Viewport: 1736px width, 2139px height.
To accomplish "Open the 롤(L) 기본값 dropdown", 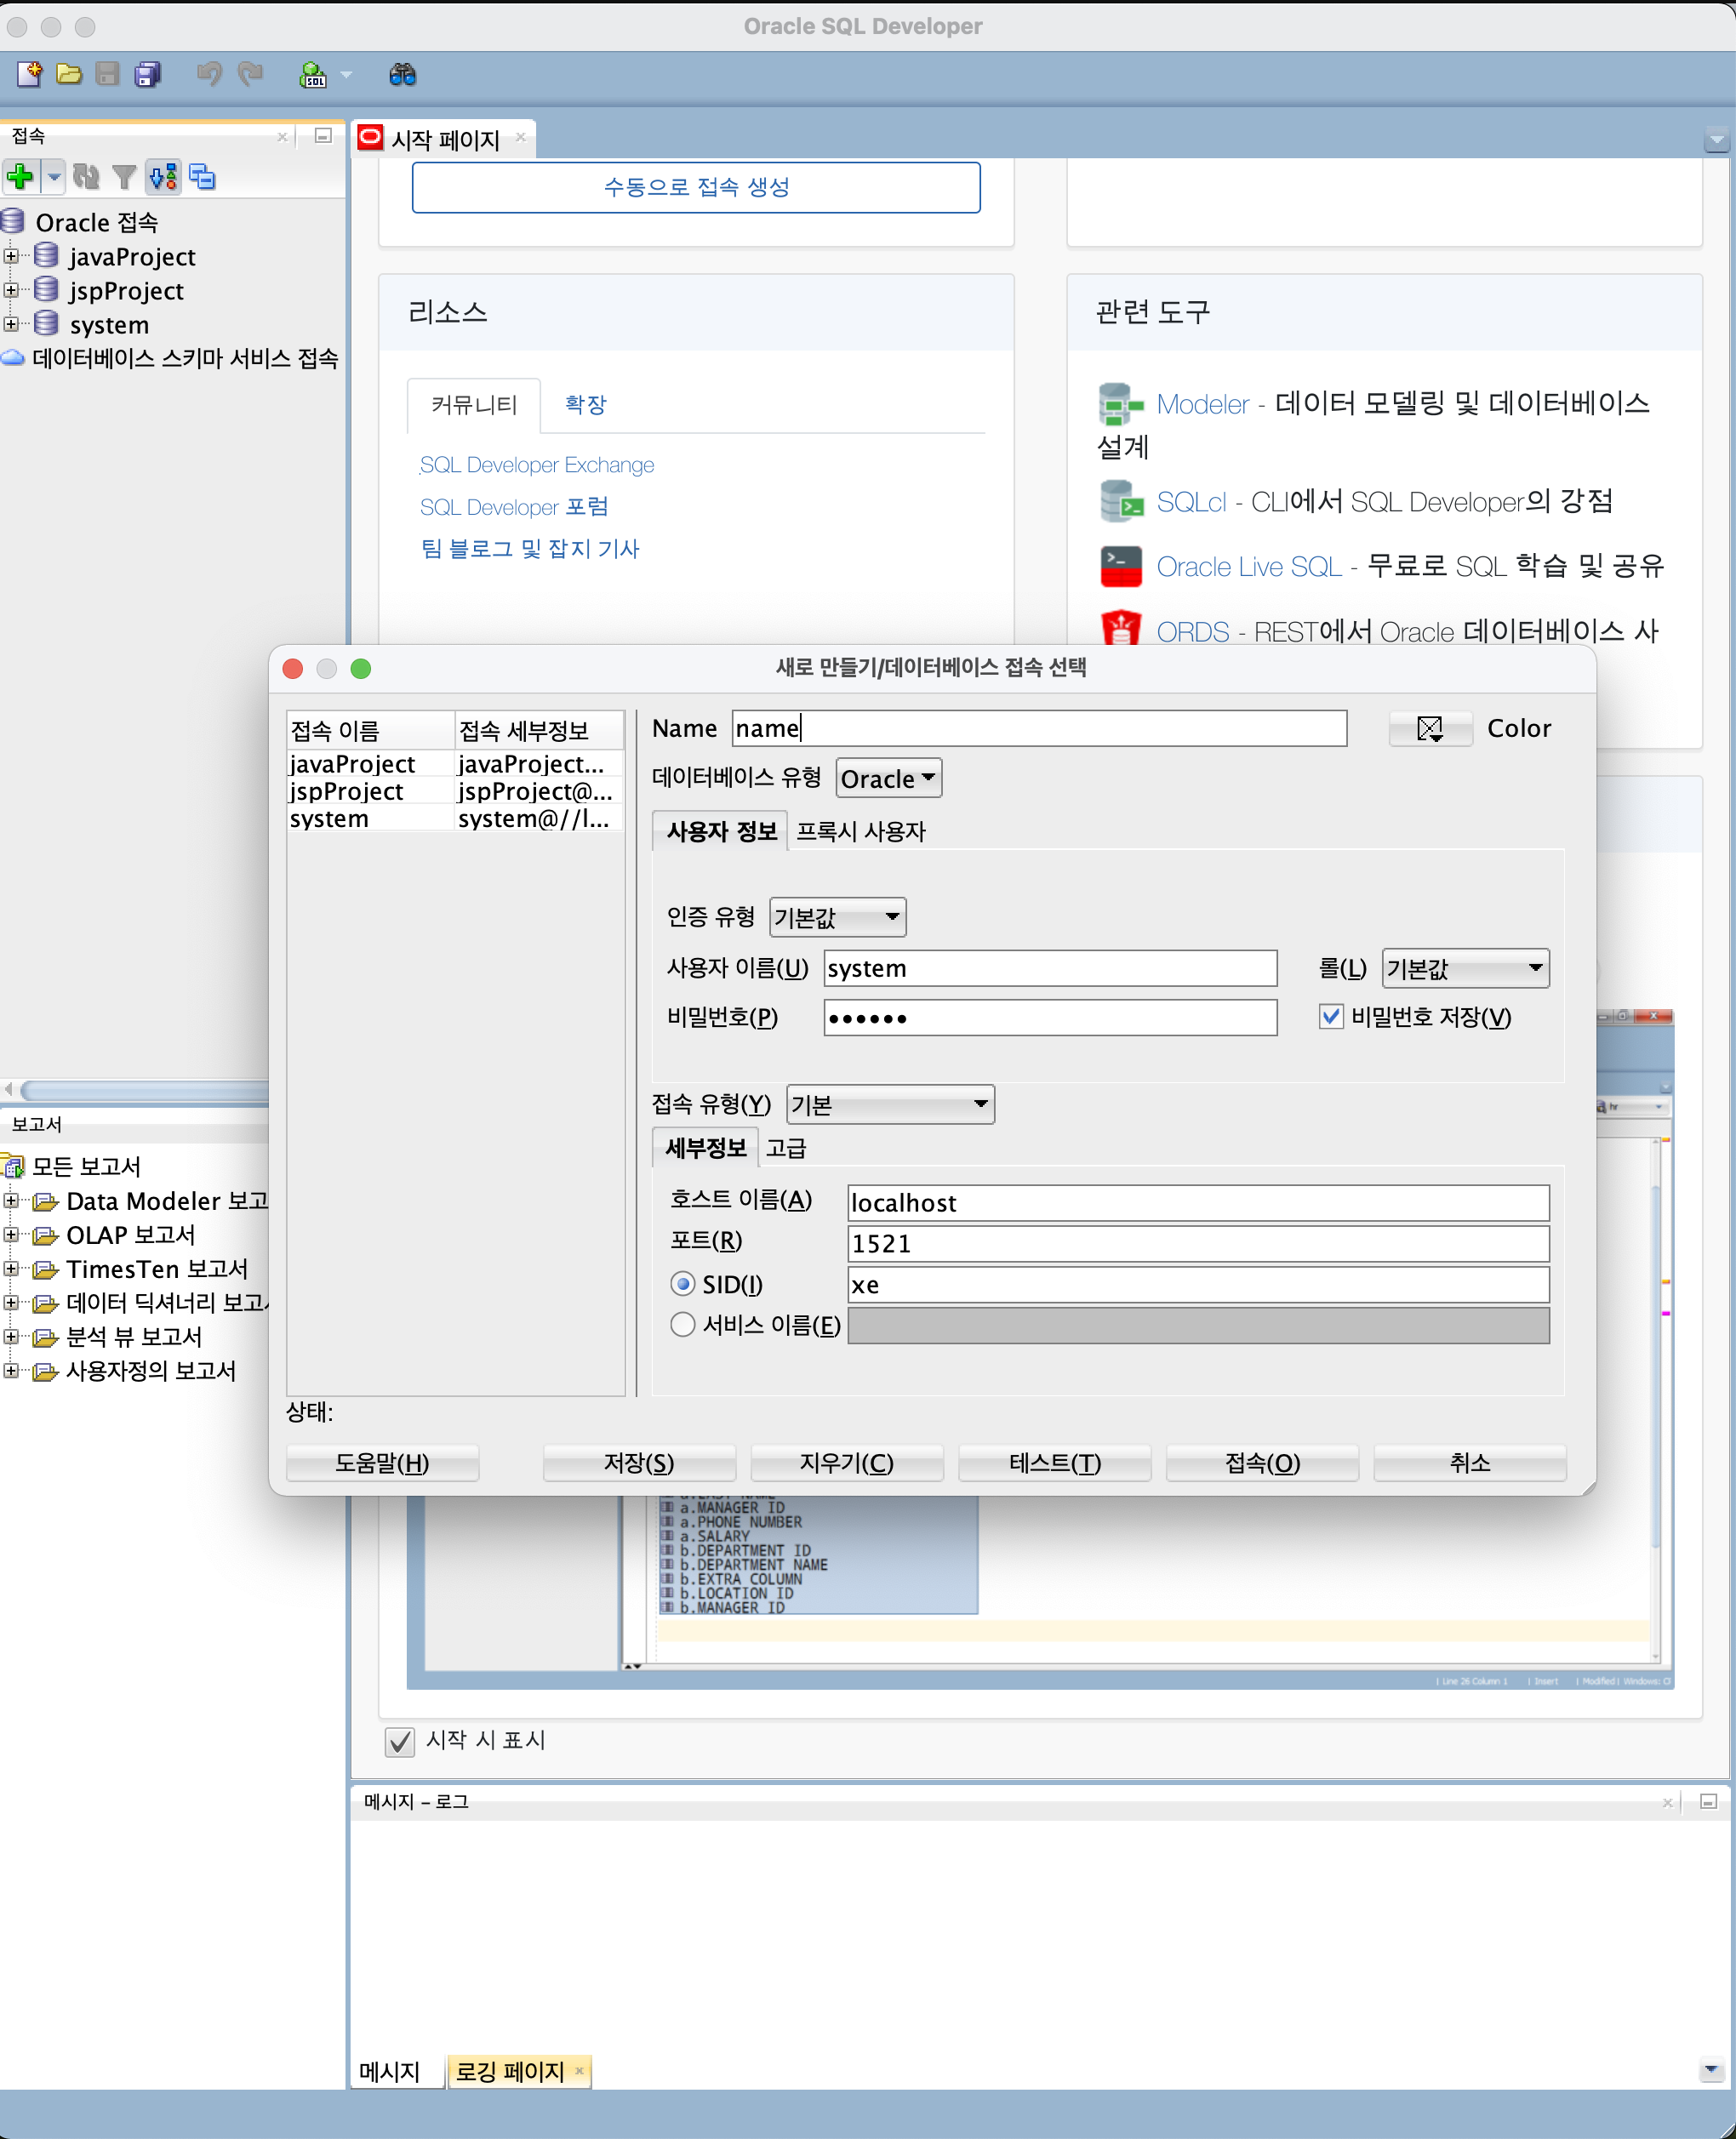I will (x=1465, y=968).
